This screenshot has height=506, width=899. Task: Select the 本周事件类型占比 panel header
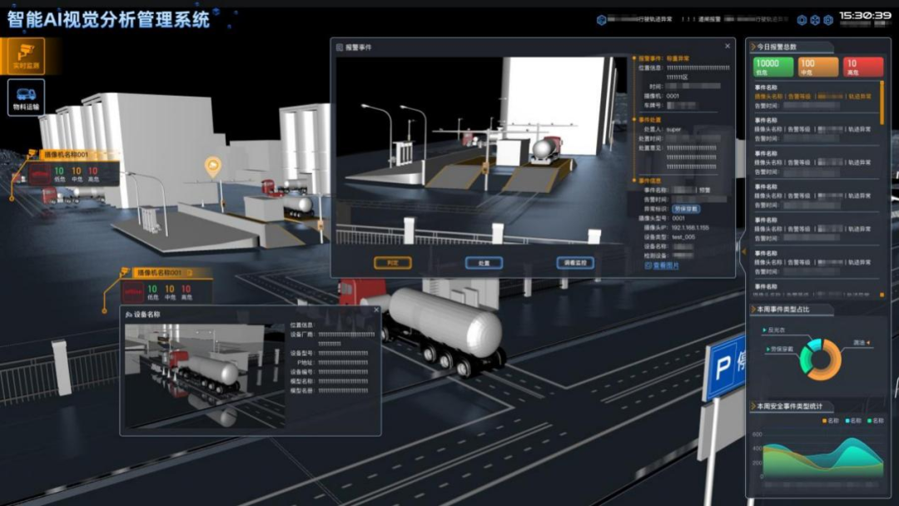coord(782,310)
